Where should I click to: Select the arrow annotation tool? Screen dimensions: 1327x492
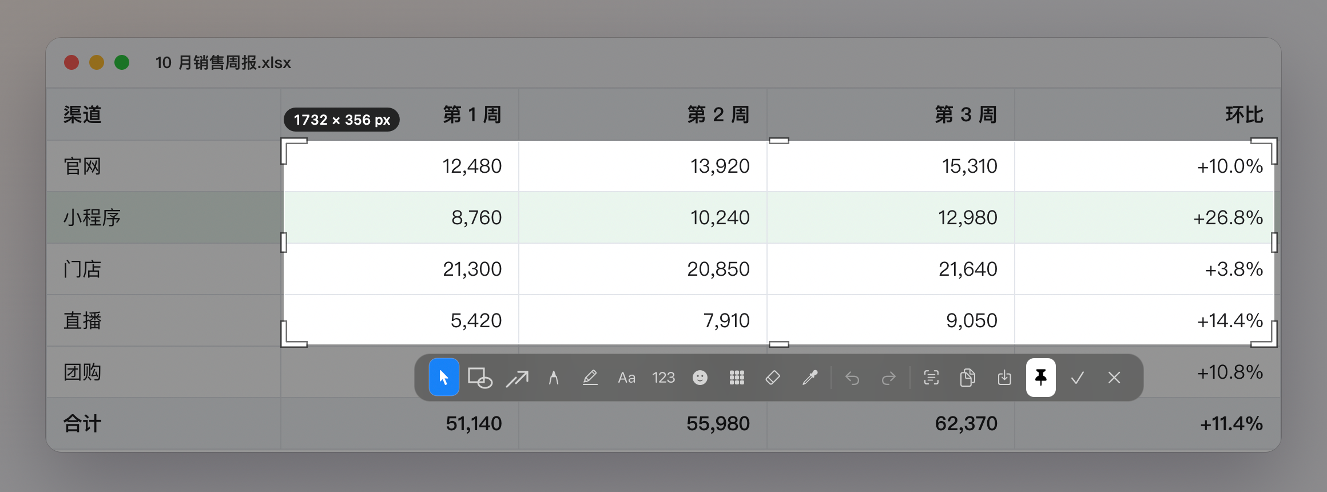point(517,378)
